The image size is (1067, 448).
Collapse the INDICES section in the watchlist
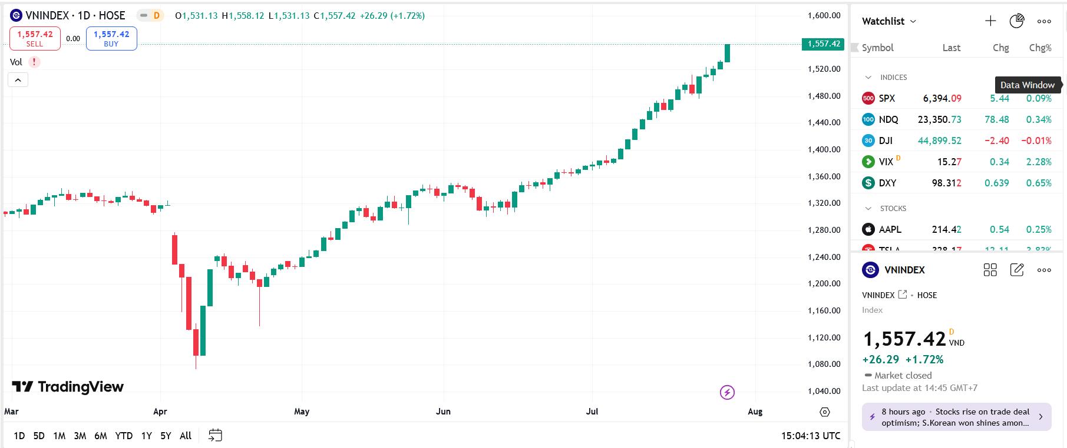pyautogui.click(x=868, y=78)
